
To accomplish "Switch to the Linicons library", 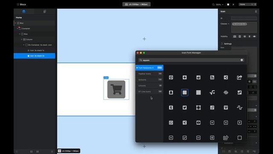I will pyautogui.click(x=149, y=86).
